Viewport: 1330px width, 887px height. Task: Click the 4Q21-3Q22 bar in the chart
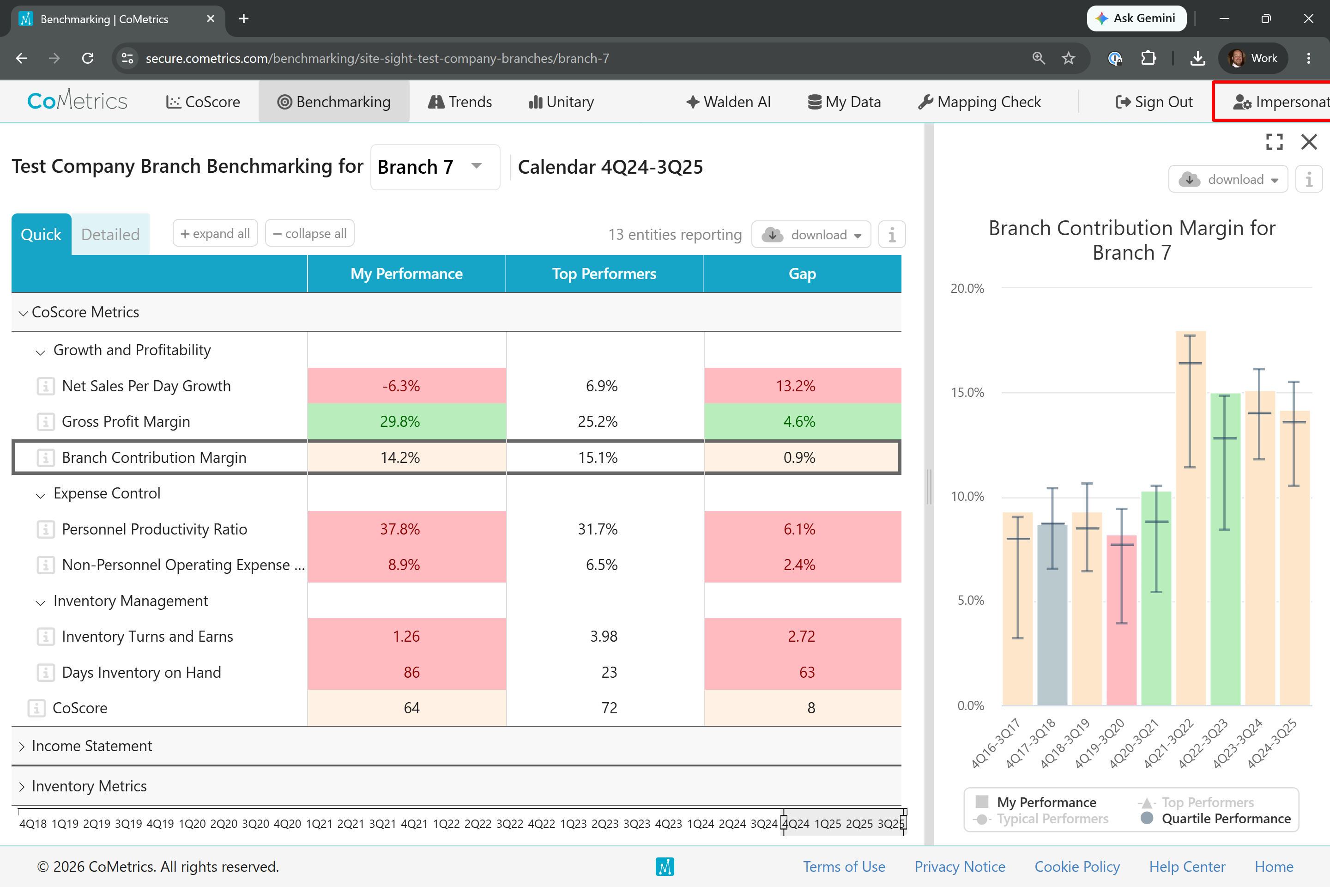1191,517
